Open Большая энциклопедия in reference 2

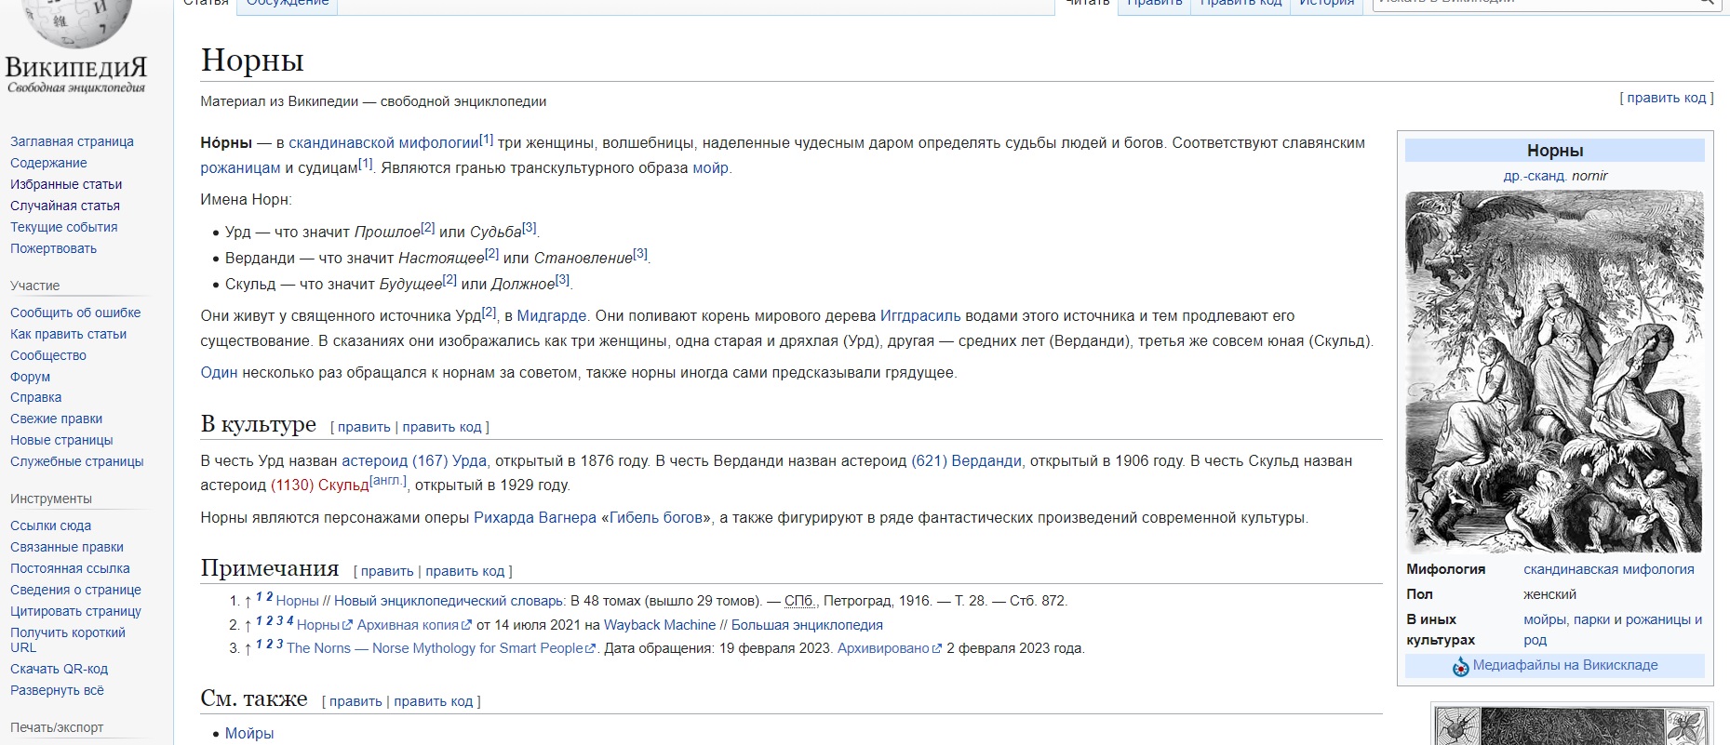pos(807,625)
